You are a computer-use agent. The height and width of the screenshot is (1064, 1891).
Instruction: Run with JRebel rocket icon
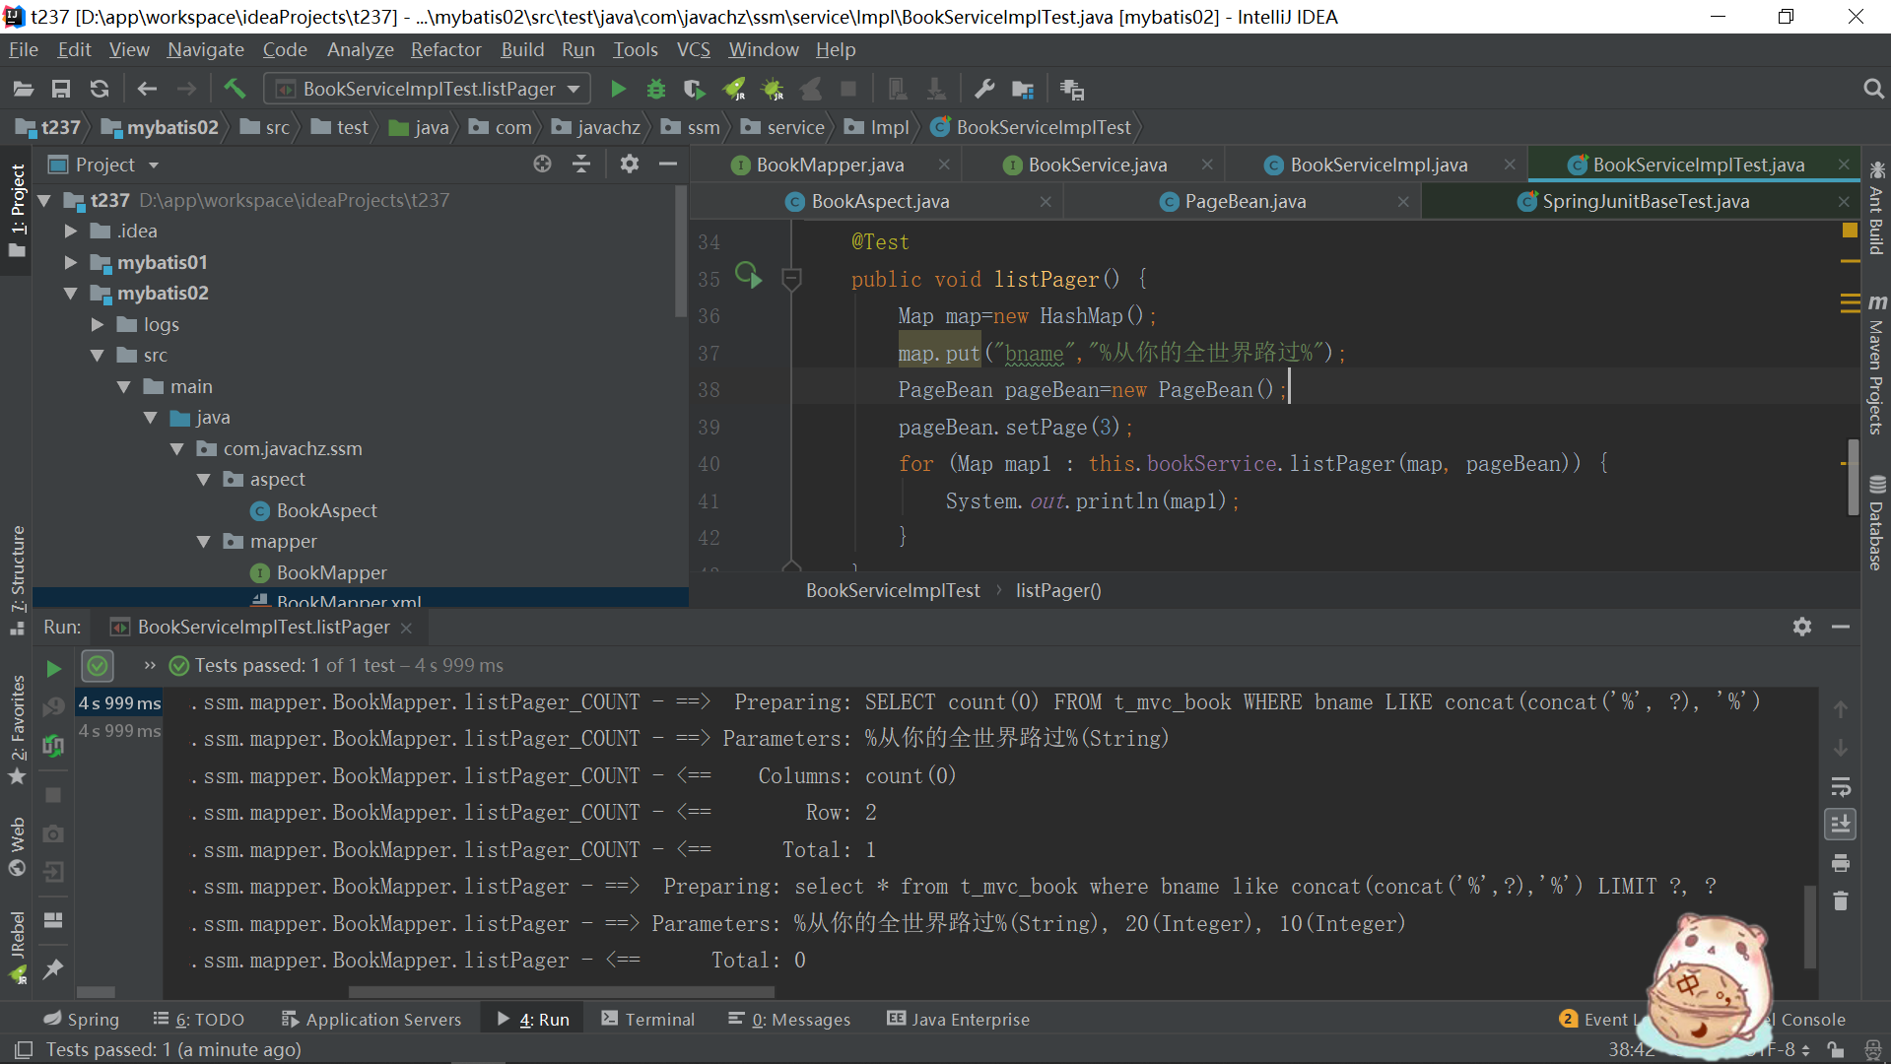734,89
